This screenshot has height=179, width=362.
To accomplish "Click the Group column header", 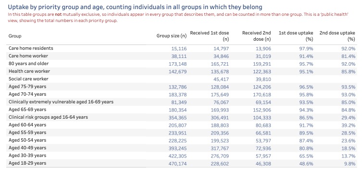I will (15, 36).
